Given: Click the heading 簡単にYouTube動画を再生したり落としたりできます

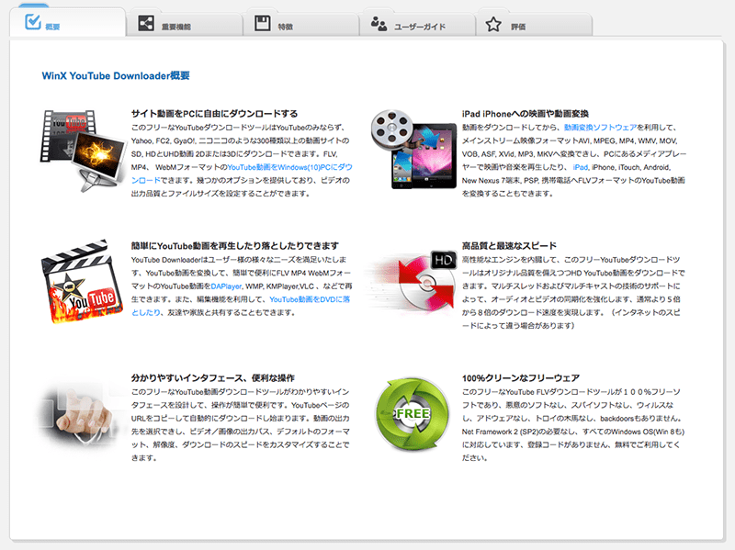Looking at the screenshot, I should (x=235, y=246).
